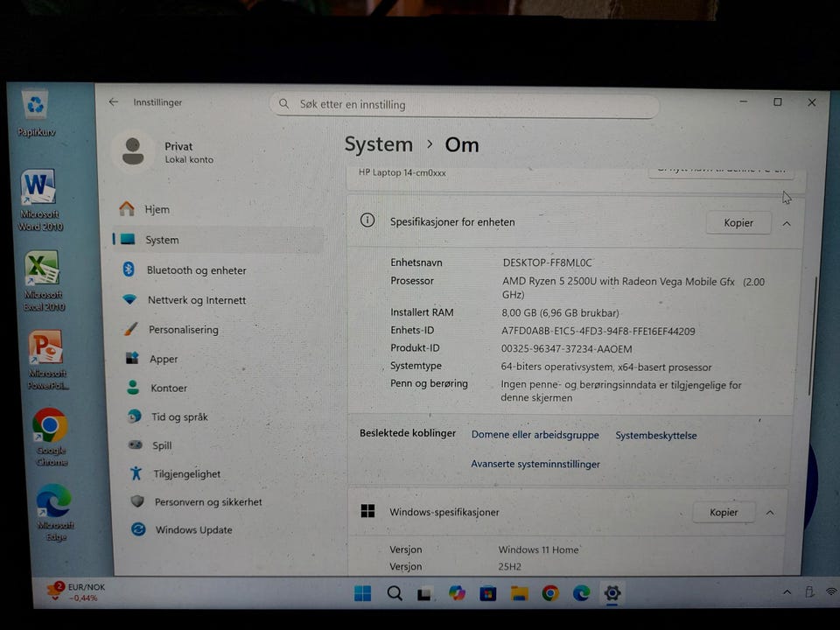
Task: Open Nettverk og Internett settings
Action: point(217,300)
